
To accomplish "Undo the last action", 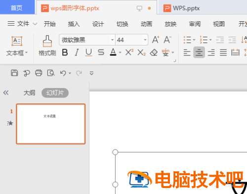I will [63, 73].
